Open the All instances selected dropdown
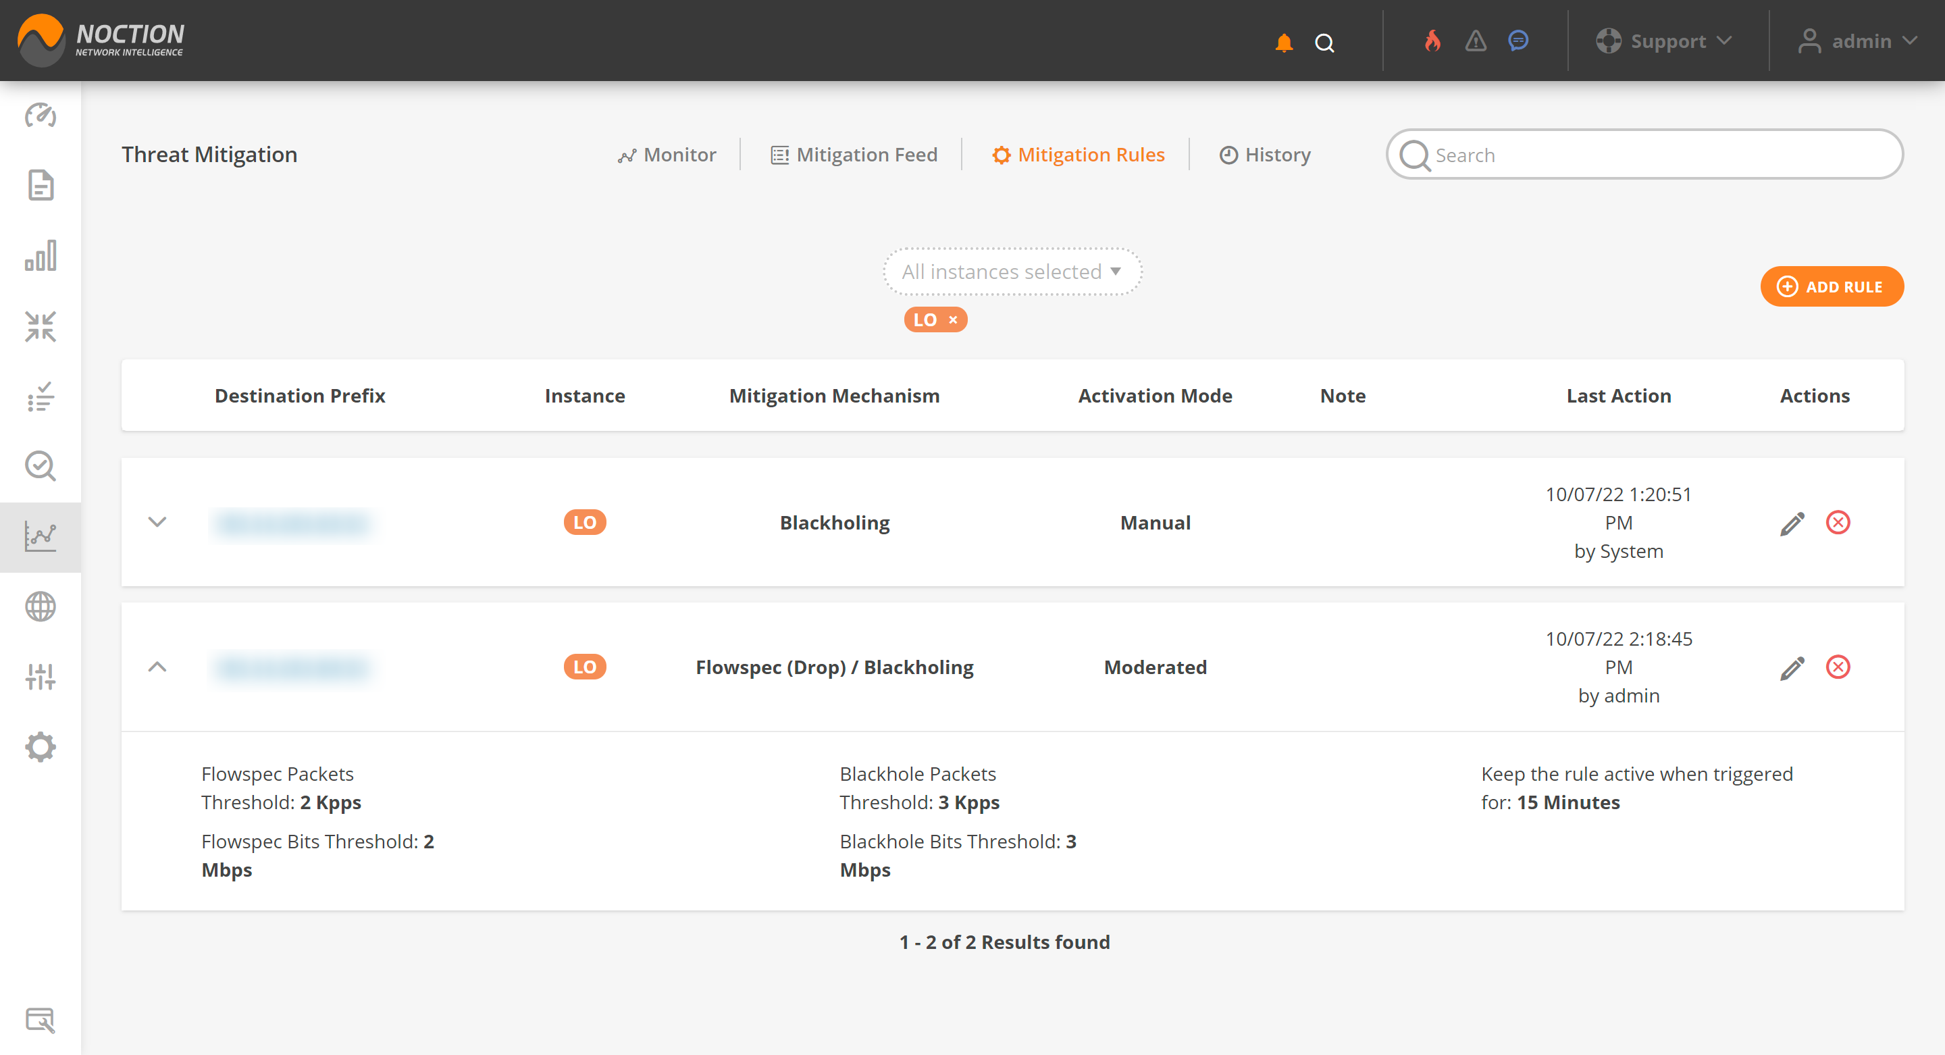Image resolution: width=1945 pixels, height=1055 pixels. (x=1012, y=272)
